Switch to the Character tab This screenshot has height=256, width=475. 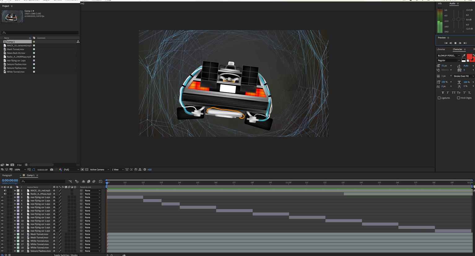pyautogui.click(x=457, y=49)
